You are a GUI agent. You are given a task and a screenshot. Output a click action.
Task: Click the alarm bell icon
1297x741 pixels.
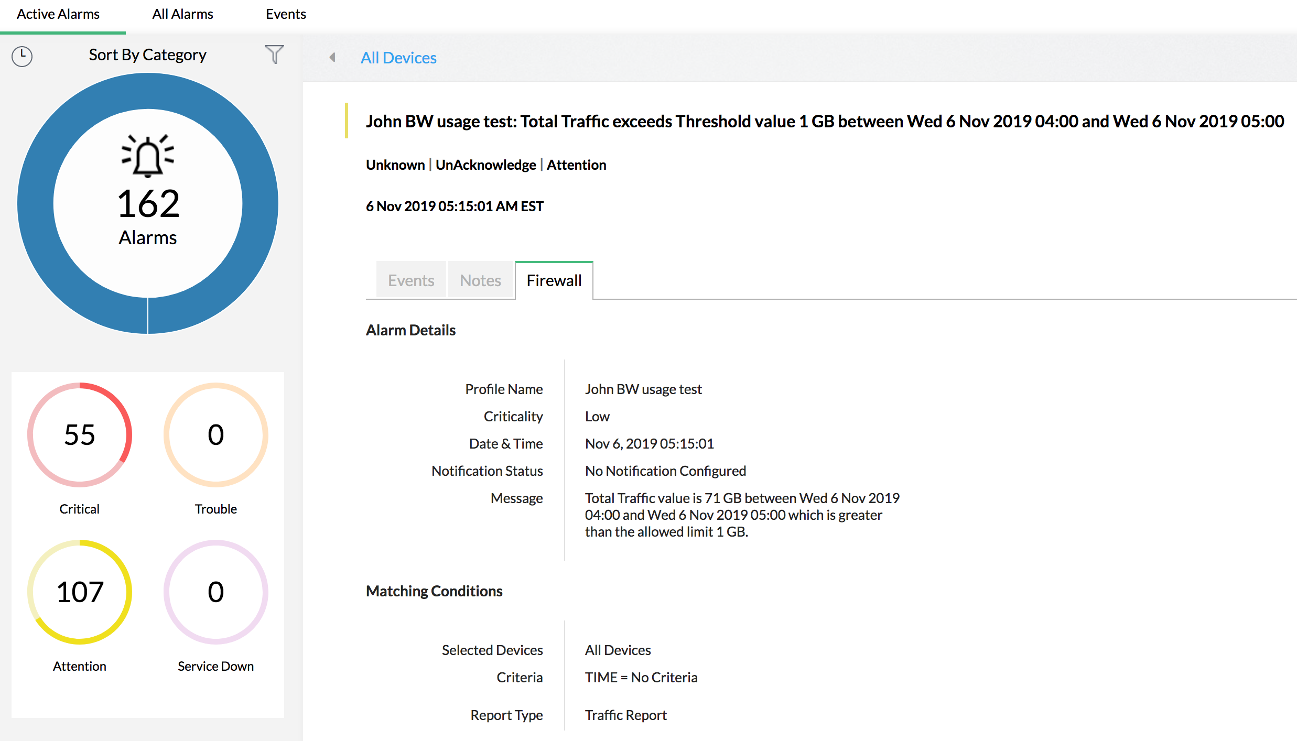click(148, 156)
